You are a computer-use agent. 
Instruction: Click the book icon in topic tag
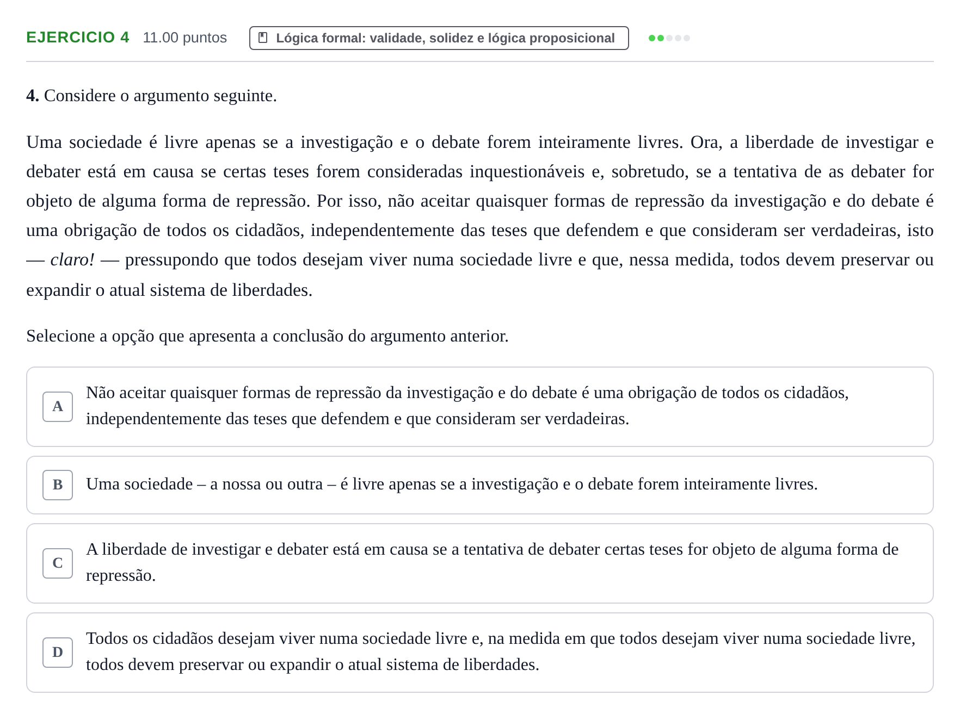[x=263, y=38]
